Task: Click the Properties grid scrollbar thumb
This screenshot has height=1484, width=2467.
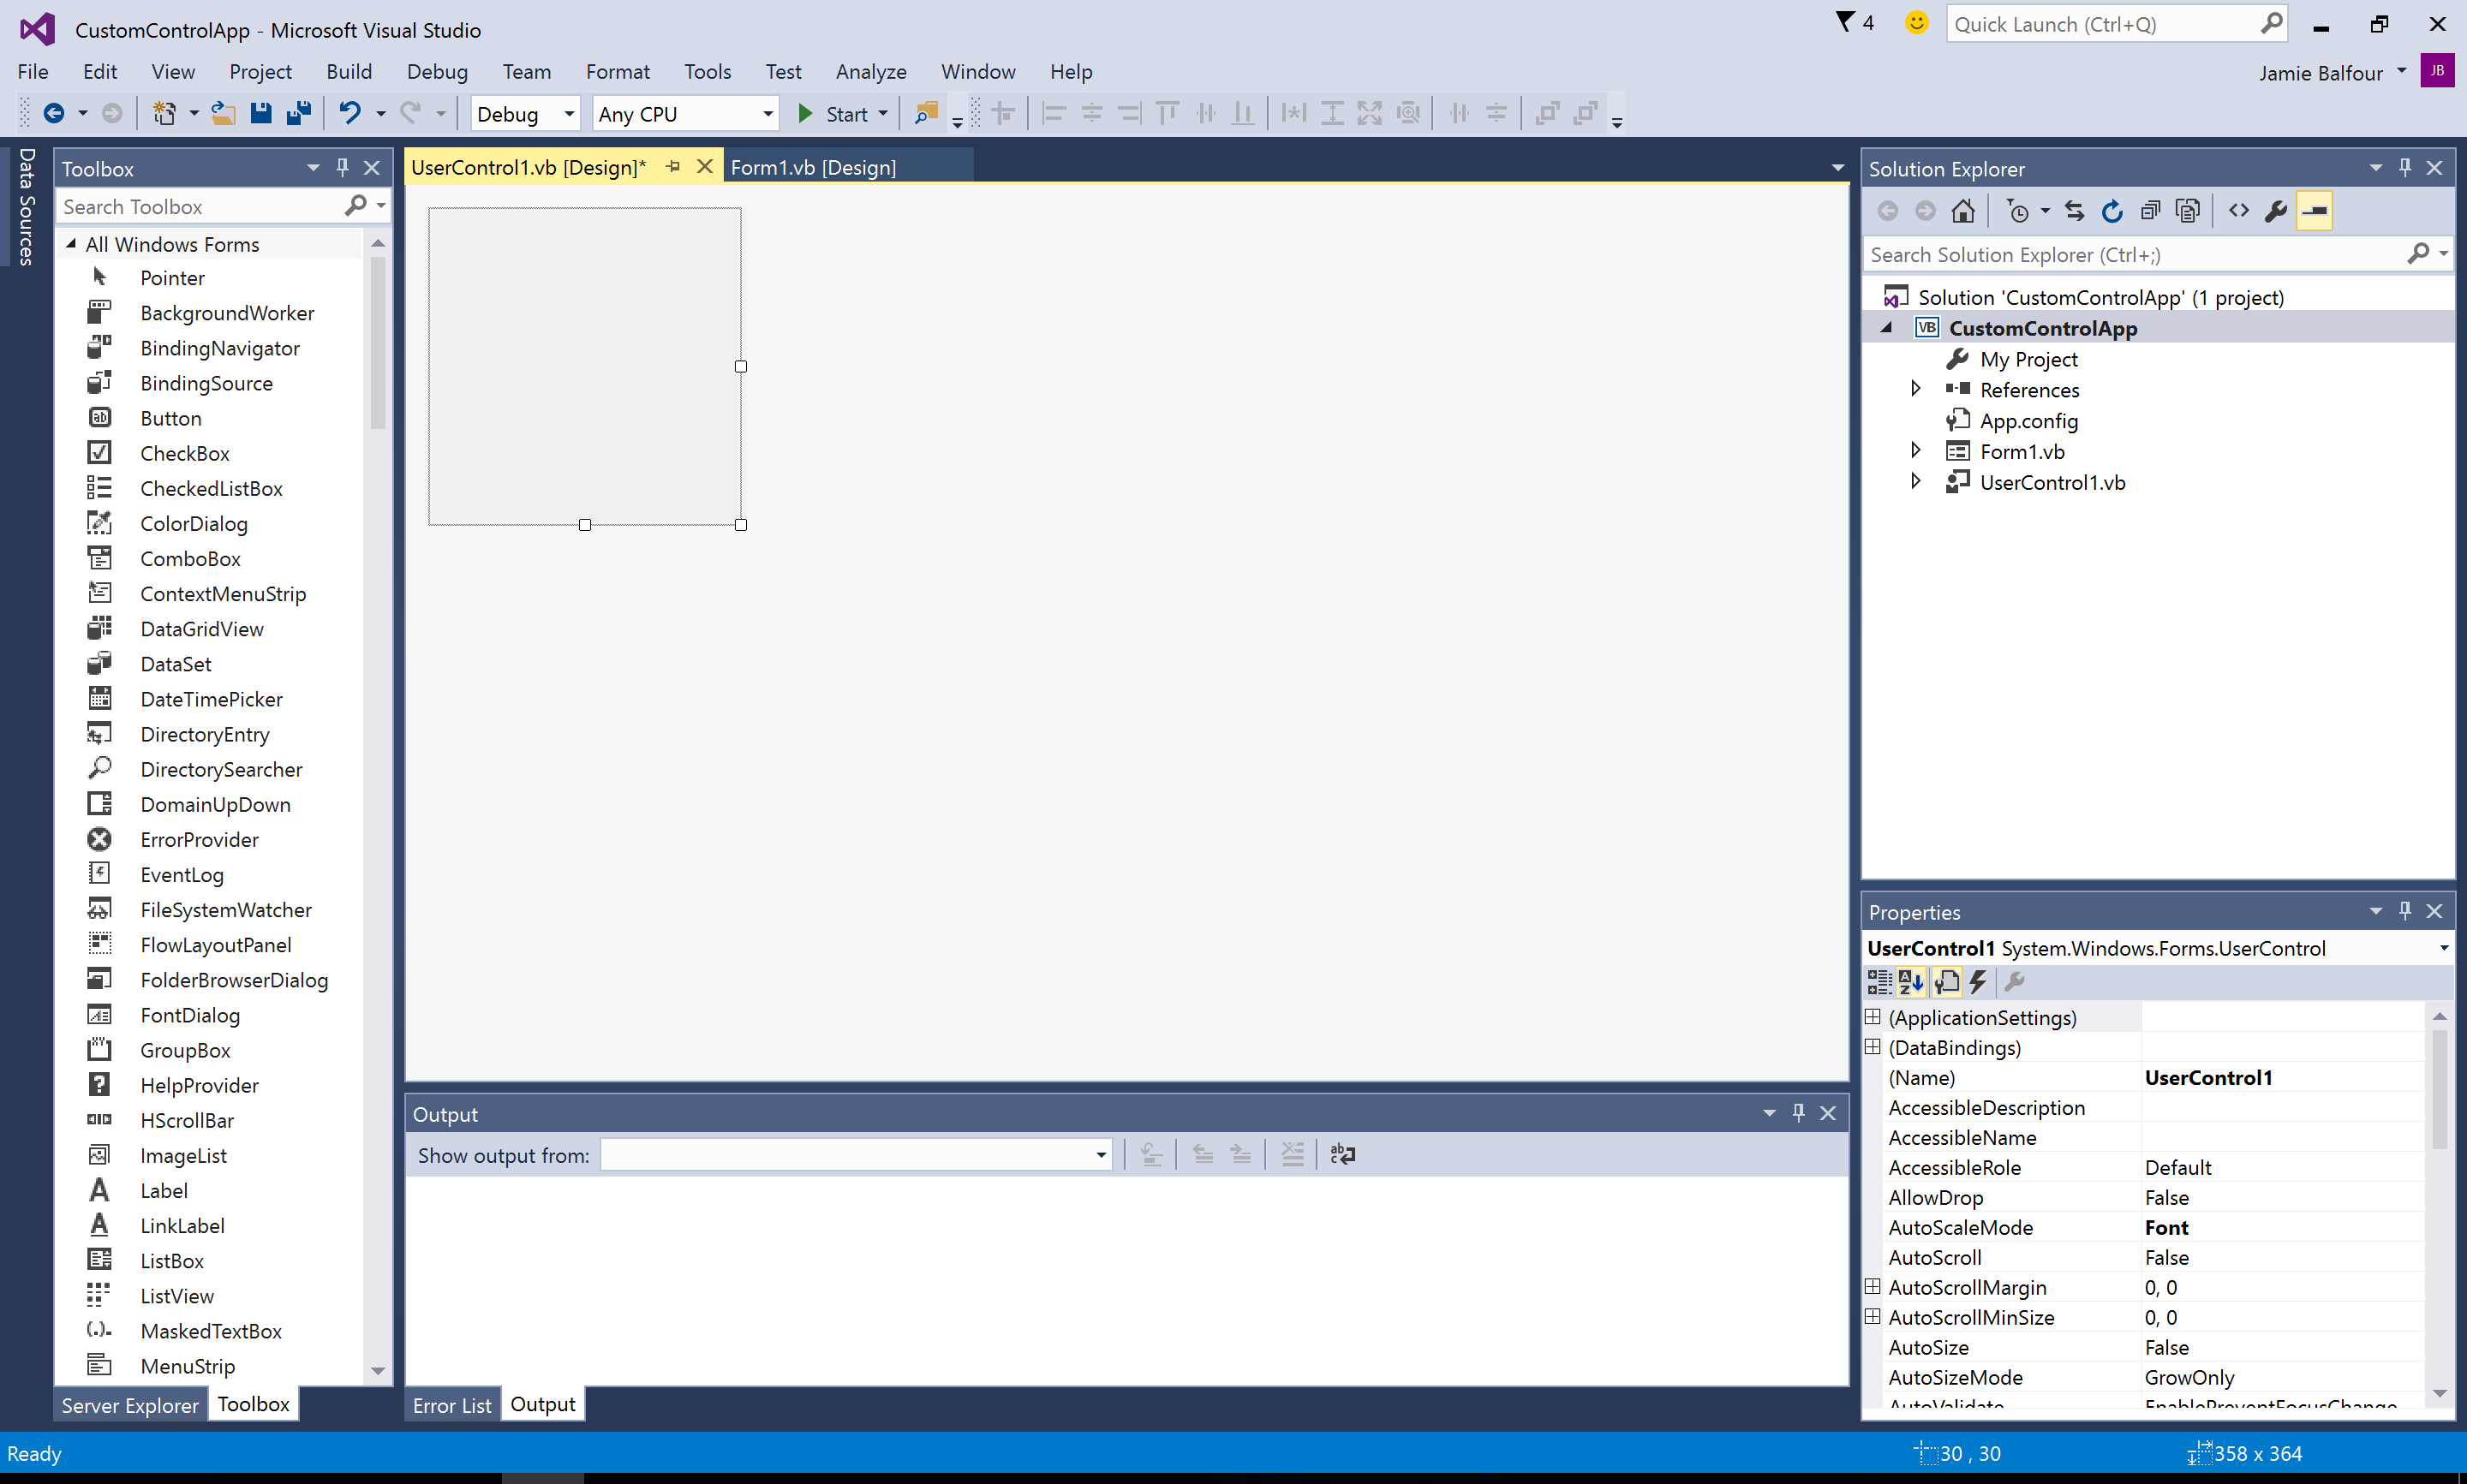Action: (x=2439, y=1090)
